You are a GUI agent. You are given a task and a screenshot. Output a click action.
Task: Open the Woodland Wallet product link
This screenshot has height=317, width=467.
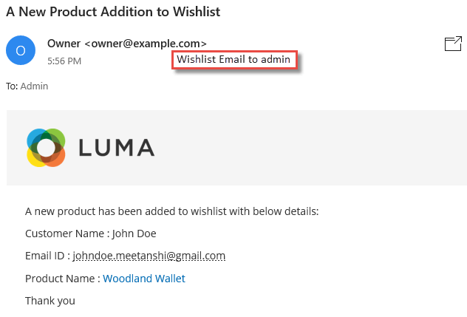coord(144,279)
